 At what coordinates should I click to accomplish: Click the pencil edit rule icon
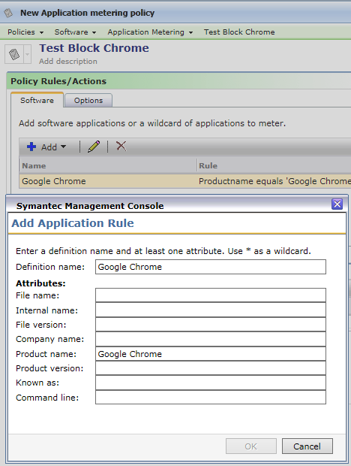pos(94,147)
